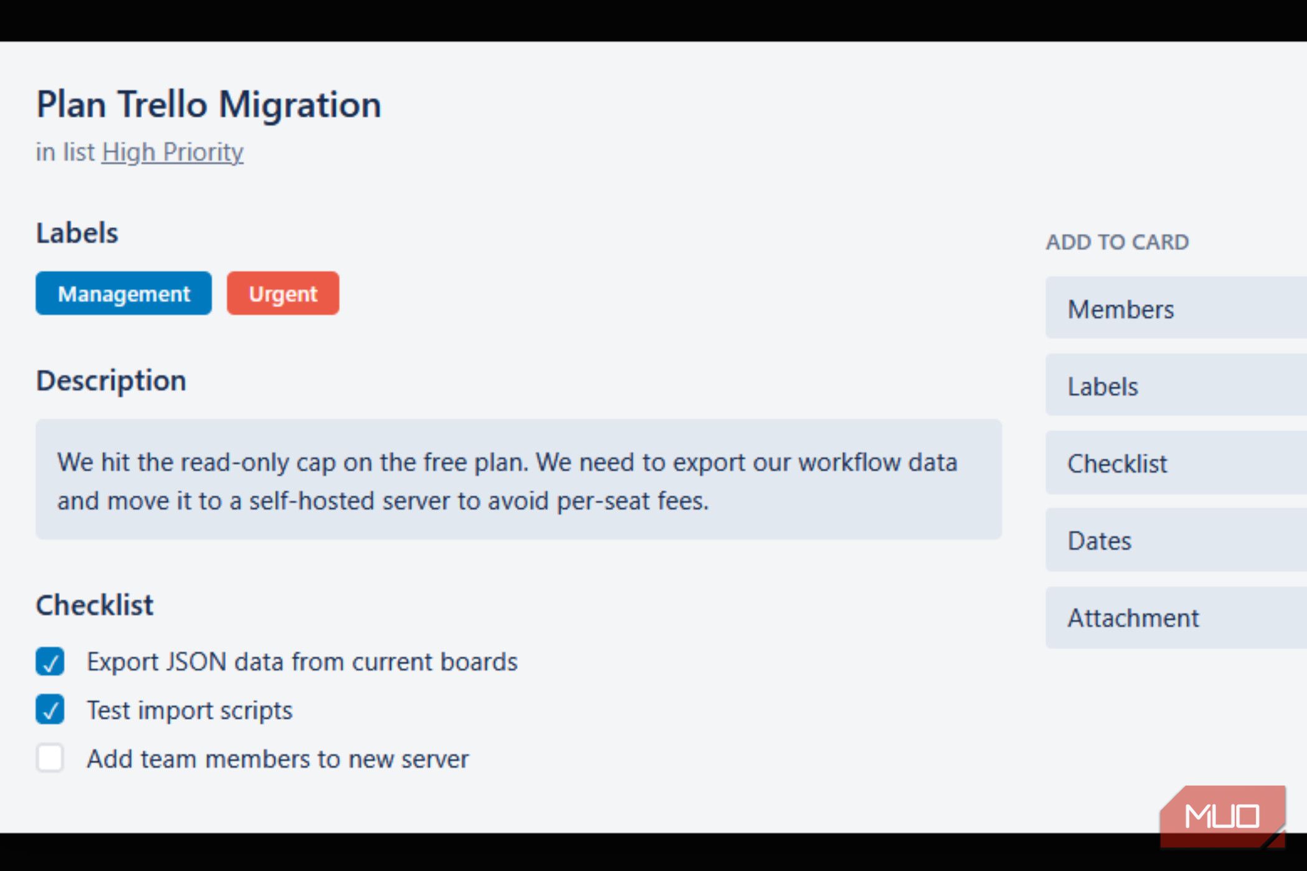1307x871 pixels.
Task: Open Members in Add to Card
Action: tap(1176, 308)
